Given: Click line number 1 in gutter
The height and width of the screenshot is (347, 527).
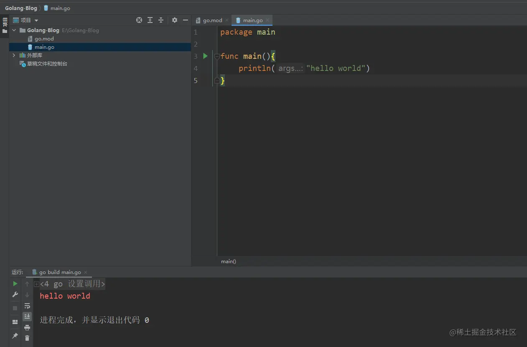Looking at the screenshot, I should (x=196, y=32).
